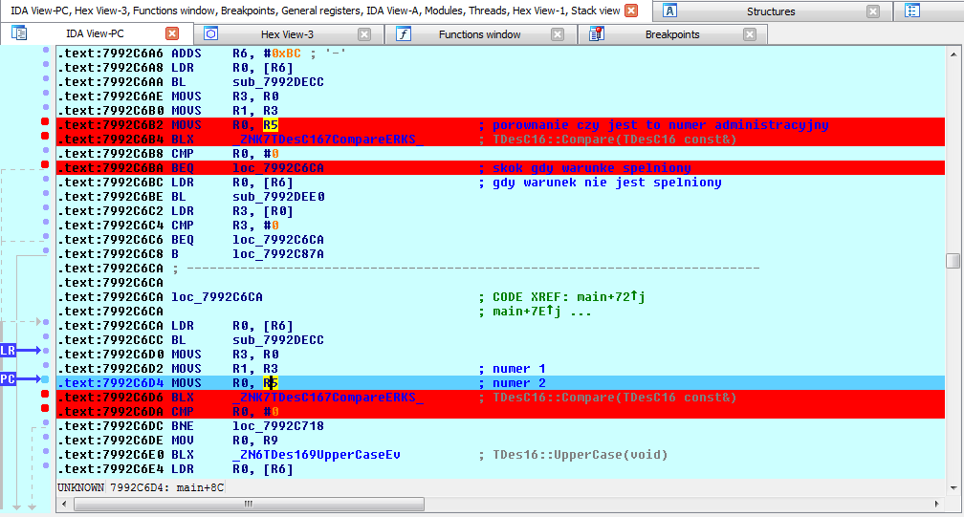Viewport: 964px width, 517px height.
Task: Click the IDA View-PC document icon
Action: point(19,33)
